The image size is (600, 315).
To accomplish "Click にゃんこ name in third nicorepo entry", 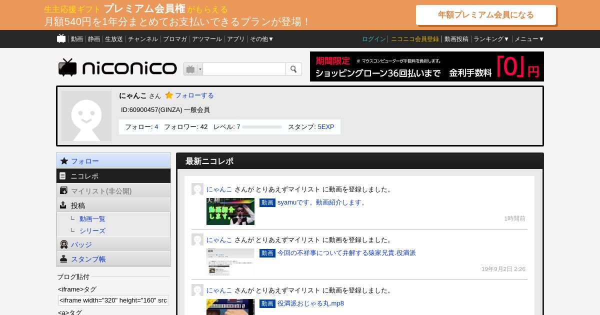I will point(219,290).
